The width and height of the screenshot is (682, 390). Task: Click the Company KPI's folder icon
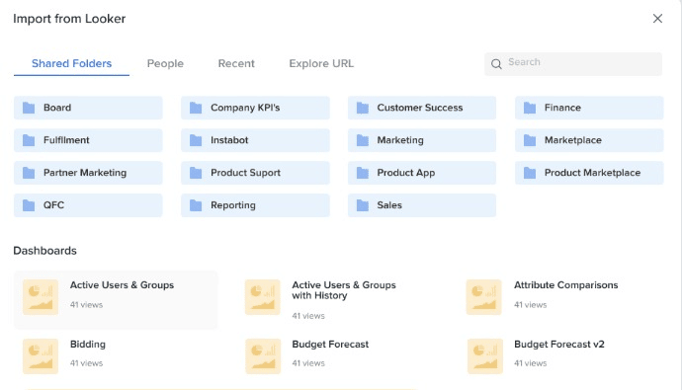[196, 108]
